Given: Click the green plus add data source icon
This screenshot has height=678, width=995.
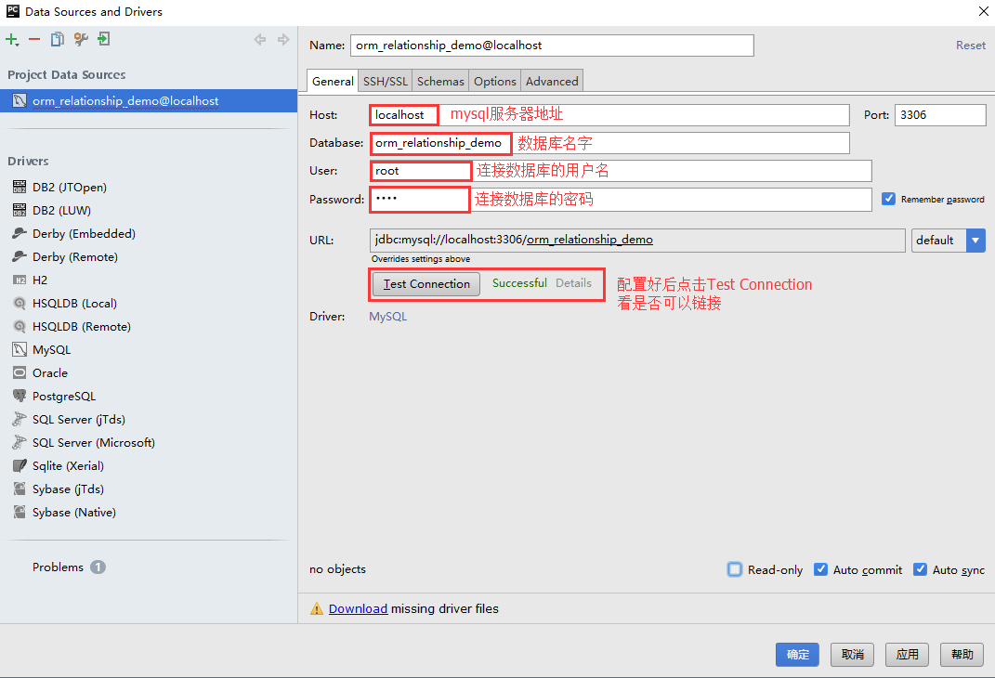Looking at the screenshot, I should (x=11, y=39).
